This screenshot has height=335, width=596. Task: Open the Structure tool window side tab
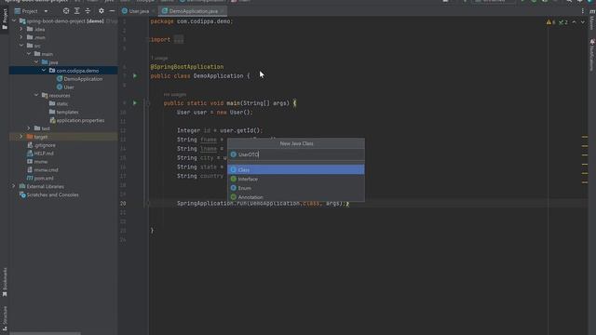coord(5,318)
